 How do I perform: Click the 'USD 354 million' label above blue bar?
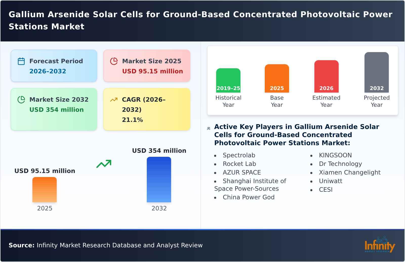pos(159,151)
